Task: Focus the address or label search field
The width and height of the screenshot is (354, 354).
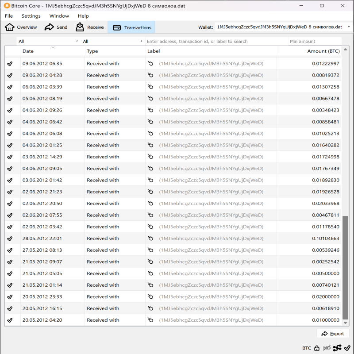Action: [x=217, y=41]
